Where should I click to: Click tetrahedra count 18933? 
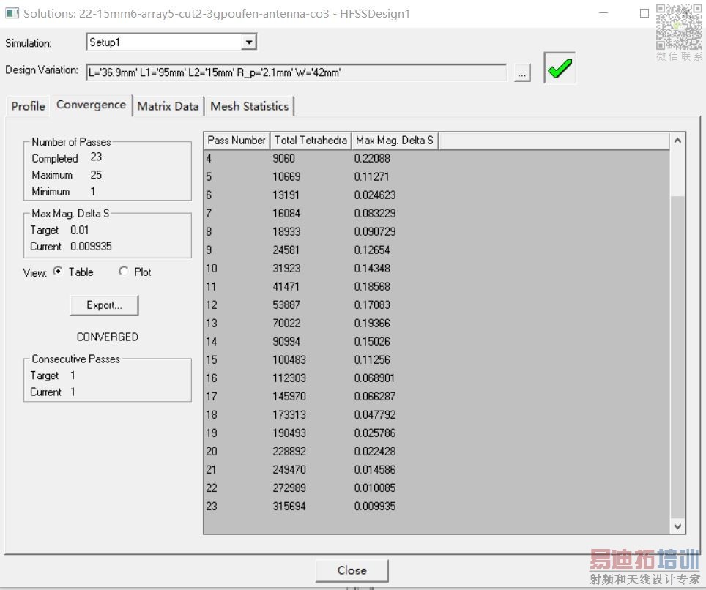[x=286, y=232]
